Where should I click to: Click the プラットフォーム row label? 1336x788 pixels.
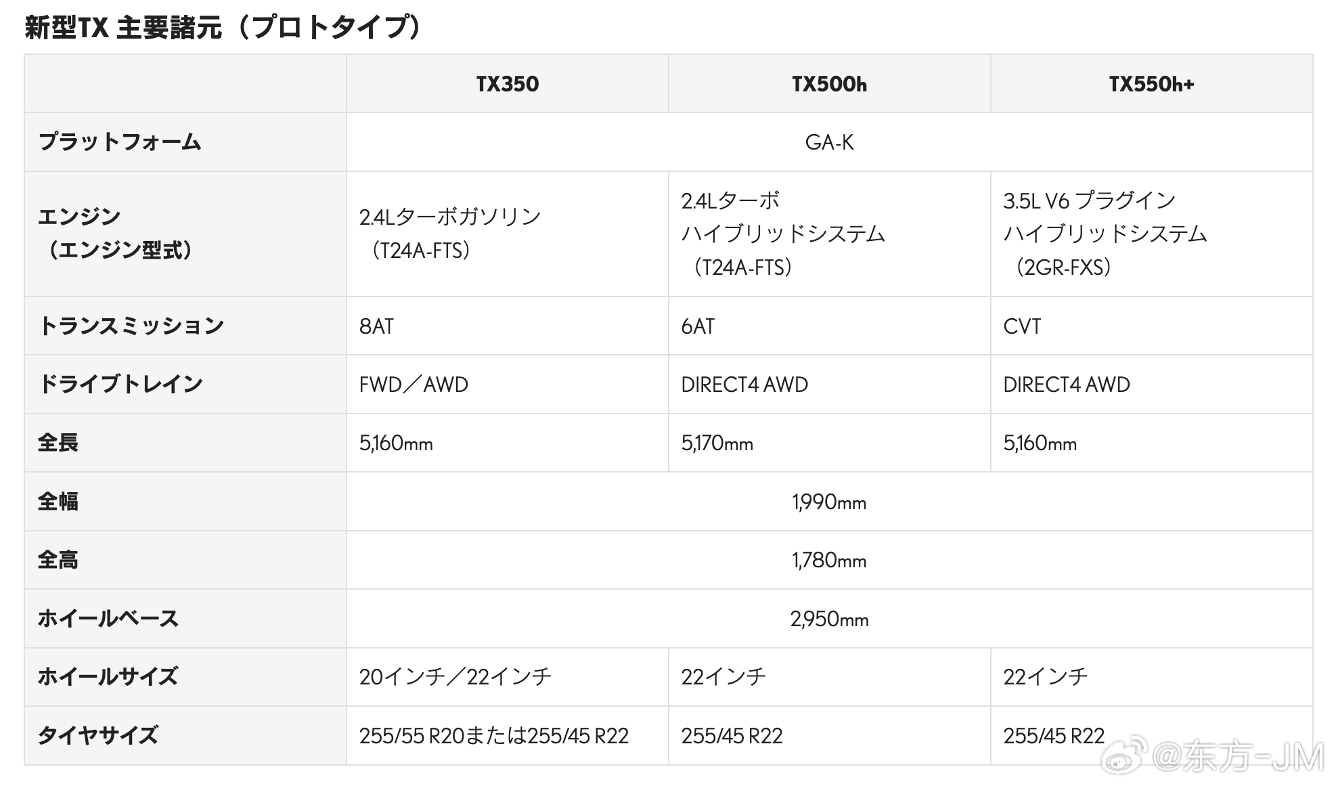pos(120,142)
